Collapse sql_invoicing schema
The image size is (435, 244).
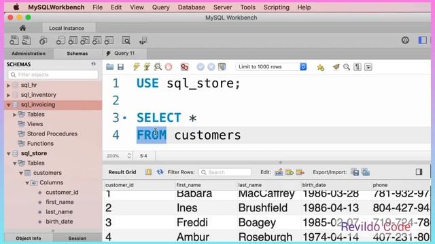pyautogui.click(x=9, y=105)
